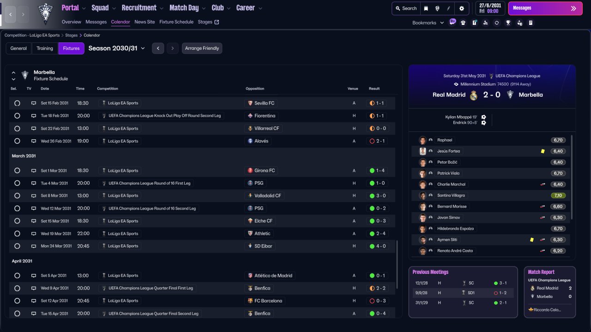Open the globe icon in the top toolbar

click(x=437, y=8)
